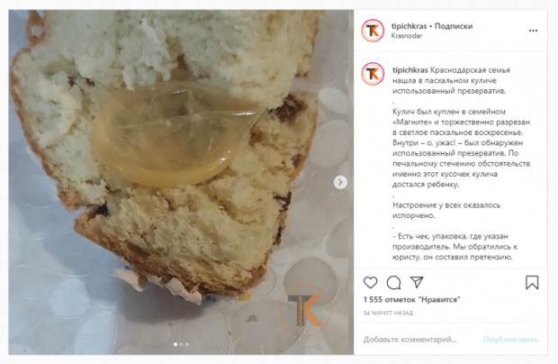Click tipichkras username in the caption
The width and height of the screenshot is (558, 364).
pyautogui.click(x=410, y=70)
